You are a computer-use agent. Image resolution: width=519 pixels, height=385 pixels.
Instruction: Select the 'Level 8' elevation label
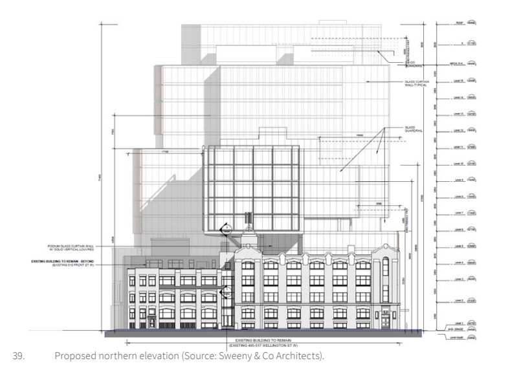tap(459, 196)
